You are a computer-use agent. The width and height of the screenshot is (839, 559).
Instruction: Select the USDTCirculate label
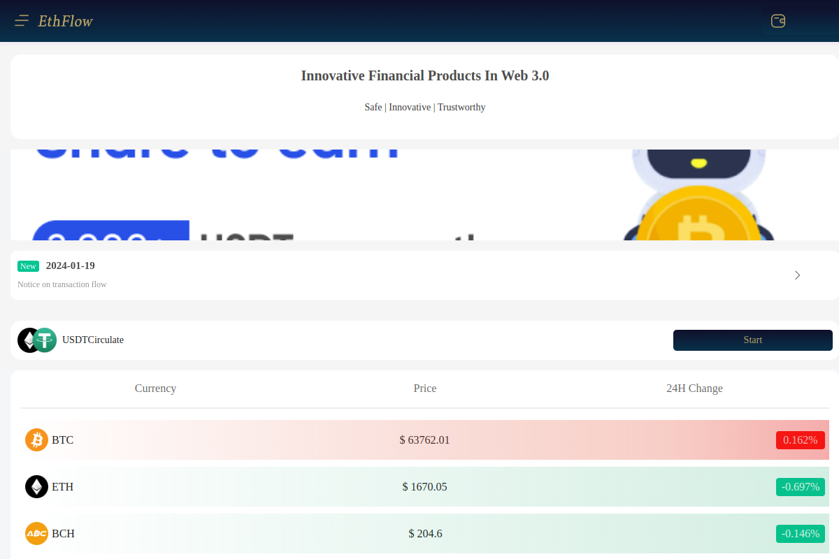click(93, 340)
